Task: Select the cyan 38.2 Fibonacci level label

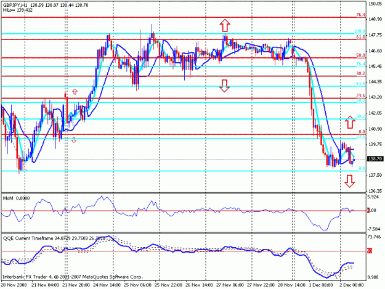Action: tap(361, 116)
